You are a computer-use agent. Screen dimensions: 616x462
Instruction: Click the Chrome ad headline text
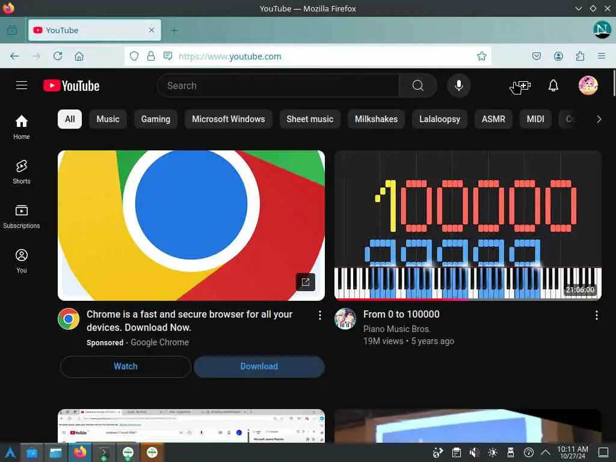pyautogui.click(x=189, y=321)
